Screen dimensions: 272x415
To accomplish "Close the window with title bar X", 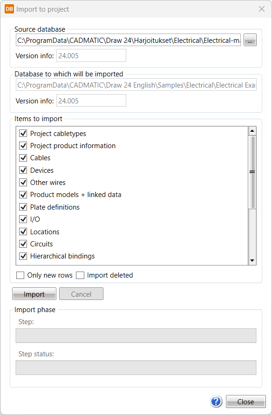I will click(262, 9).
